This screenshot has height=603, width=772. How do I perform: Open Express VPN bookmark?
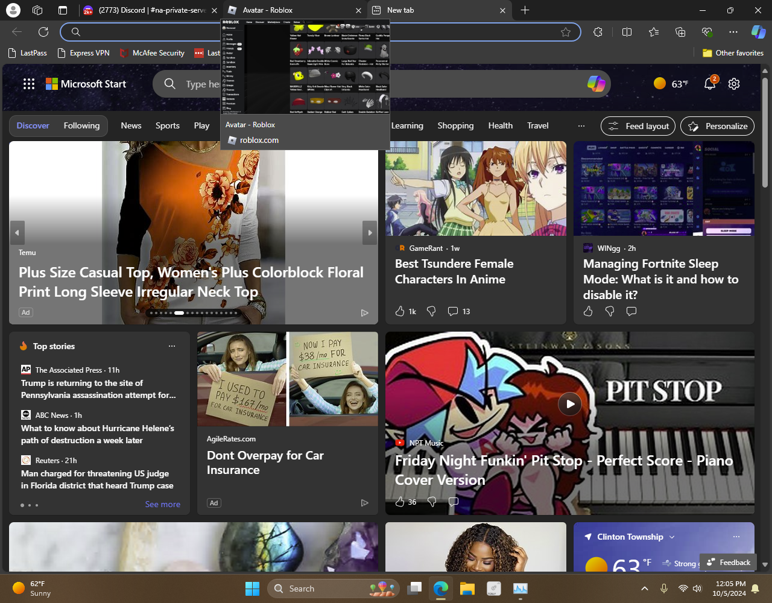click(83, 52)
